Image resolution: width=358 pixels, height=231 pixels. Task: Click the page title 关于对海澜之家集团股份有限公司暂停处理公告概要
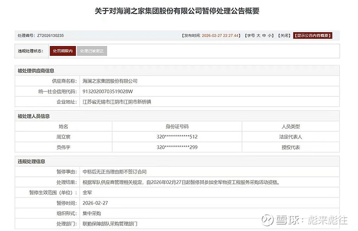pos(177,11)
